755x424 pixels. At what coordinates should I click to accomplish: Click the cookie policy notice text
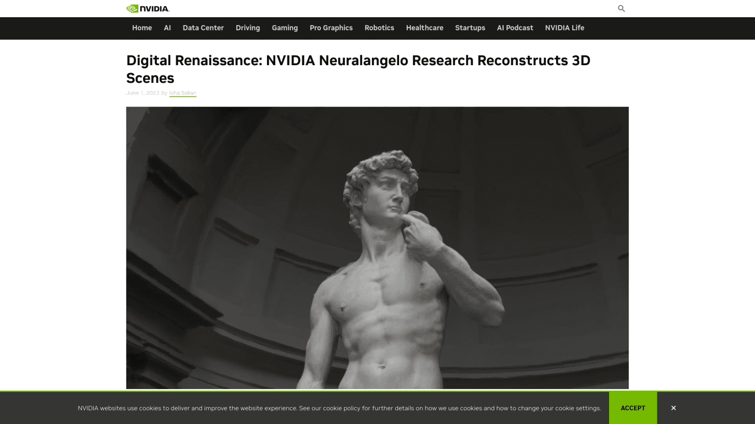coord(339,408)
